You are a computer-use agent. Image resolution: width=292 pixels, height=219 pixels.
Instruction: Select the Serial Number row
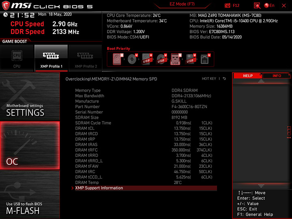coord(146,112)
